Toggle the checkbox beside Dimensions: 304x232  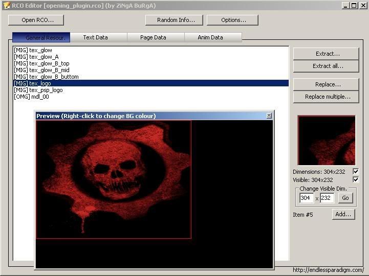point(356,171)
